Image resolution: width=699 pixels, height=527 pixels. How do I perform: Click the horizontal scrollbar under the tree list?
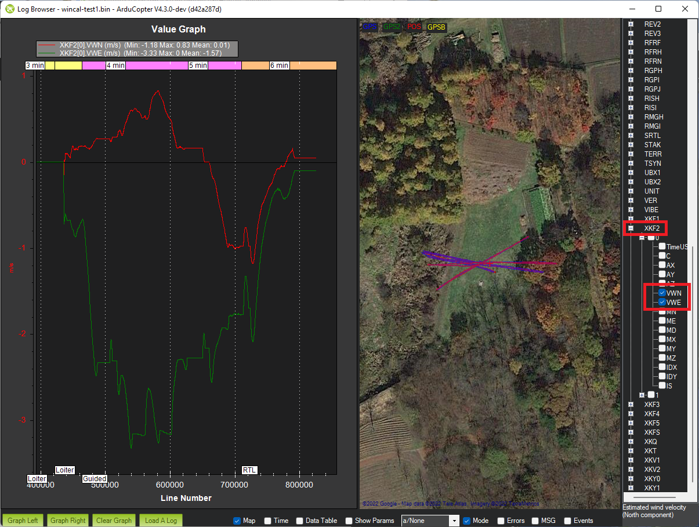point(654,497)
